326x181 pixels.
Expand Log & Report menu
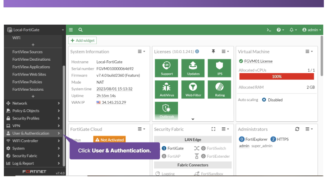[33, 163]
